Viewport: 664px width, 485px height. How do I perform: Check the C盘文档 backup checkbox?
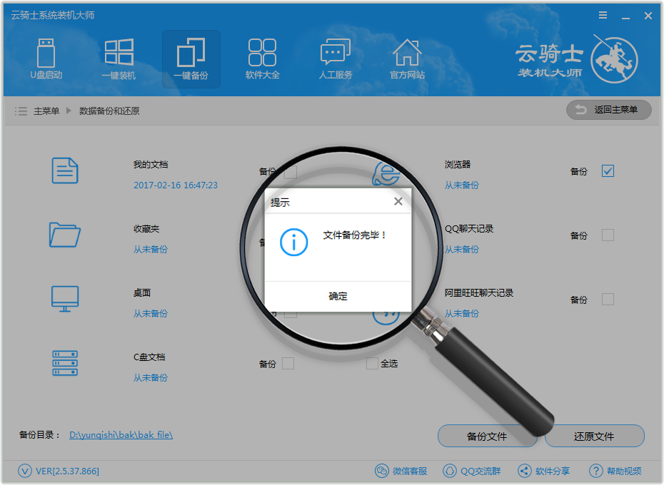coord(288,364)
